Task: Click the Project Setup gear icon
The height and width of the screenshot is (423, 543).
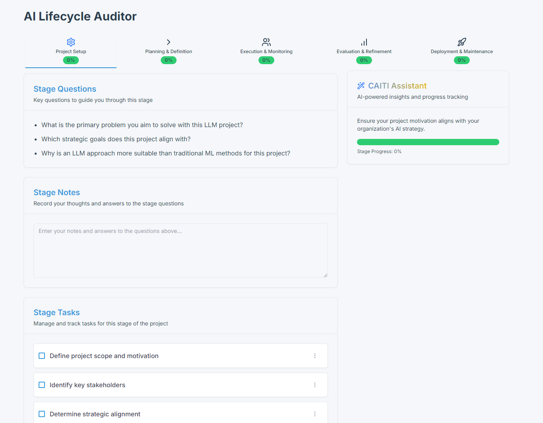Action: coord(71,42)
